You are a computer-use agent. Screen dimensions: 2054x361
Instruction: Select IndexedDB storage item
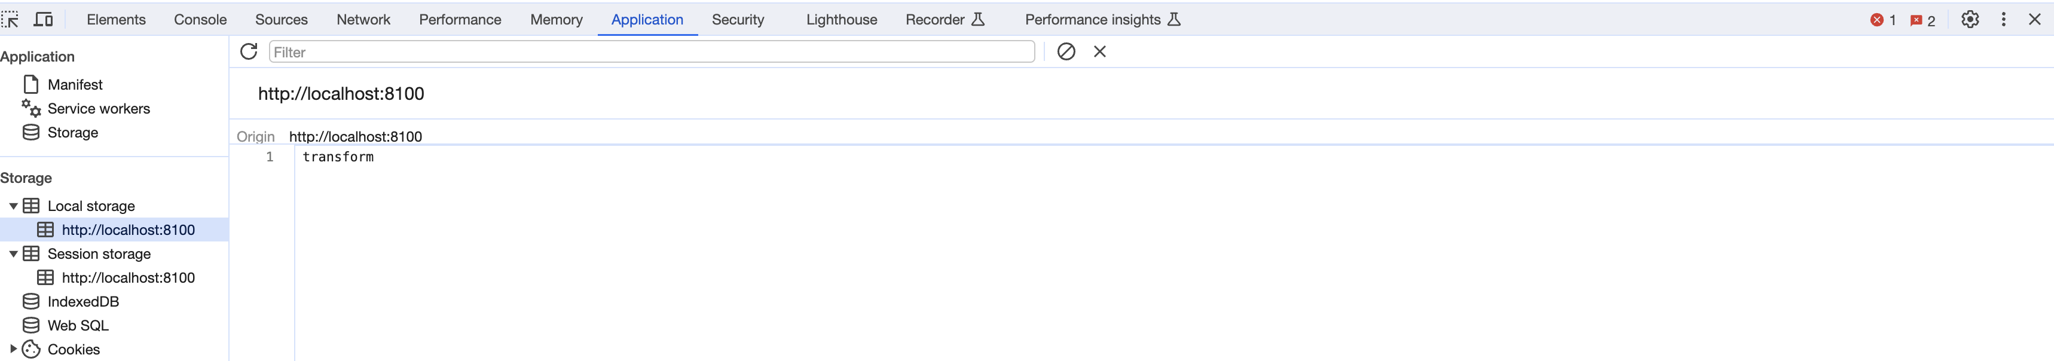83,301
